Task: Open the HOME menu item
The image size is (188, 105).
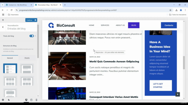Action: [91, 25]
